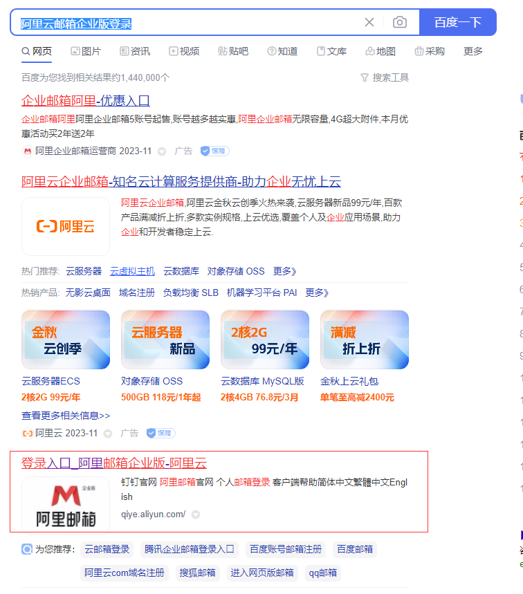523x594 pixels.
Task: Clear the search box with X icon
Action: (369, 22)
